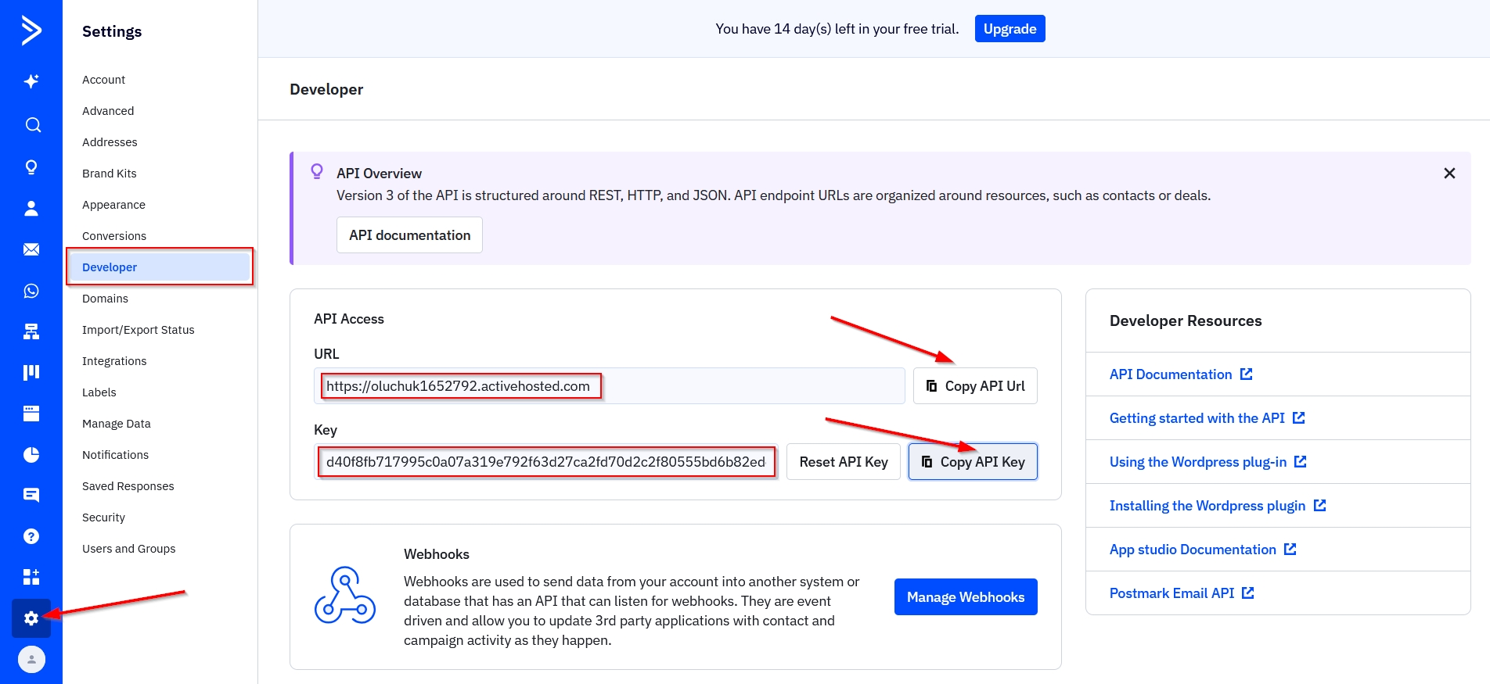Image resolution: width=1490 pixels, height=684 pixels.
Task: Open the Apps grid plus icon
Action: (31, 577)
